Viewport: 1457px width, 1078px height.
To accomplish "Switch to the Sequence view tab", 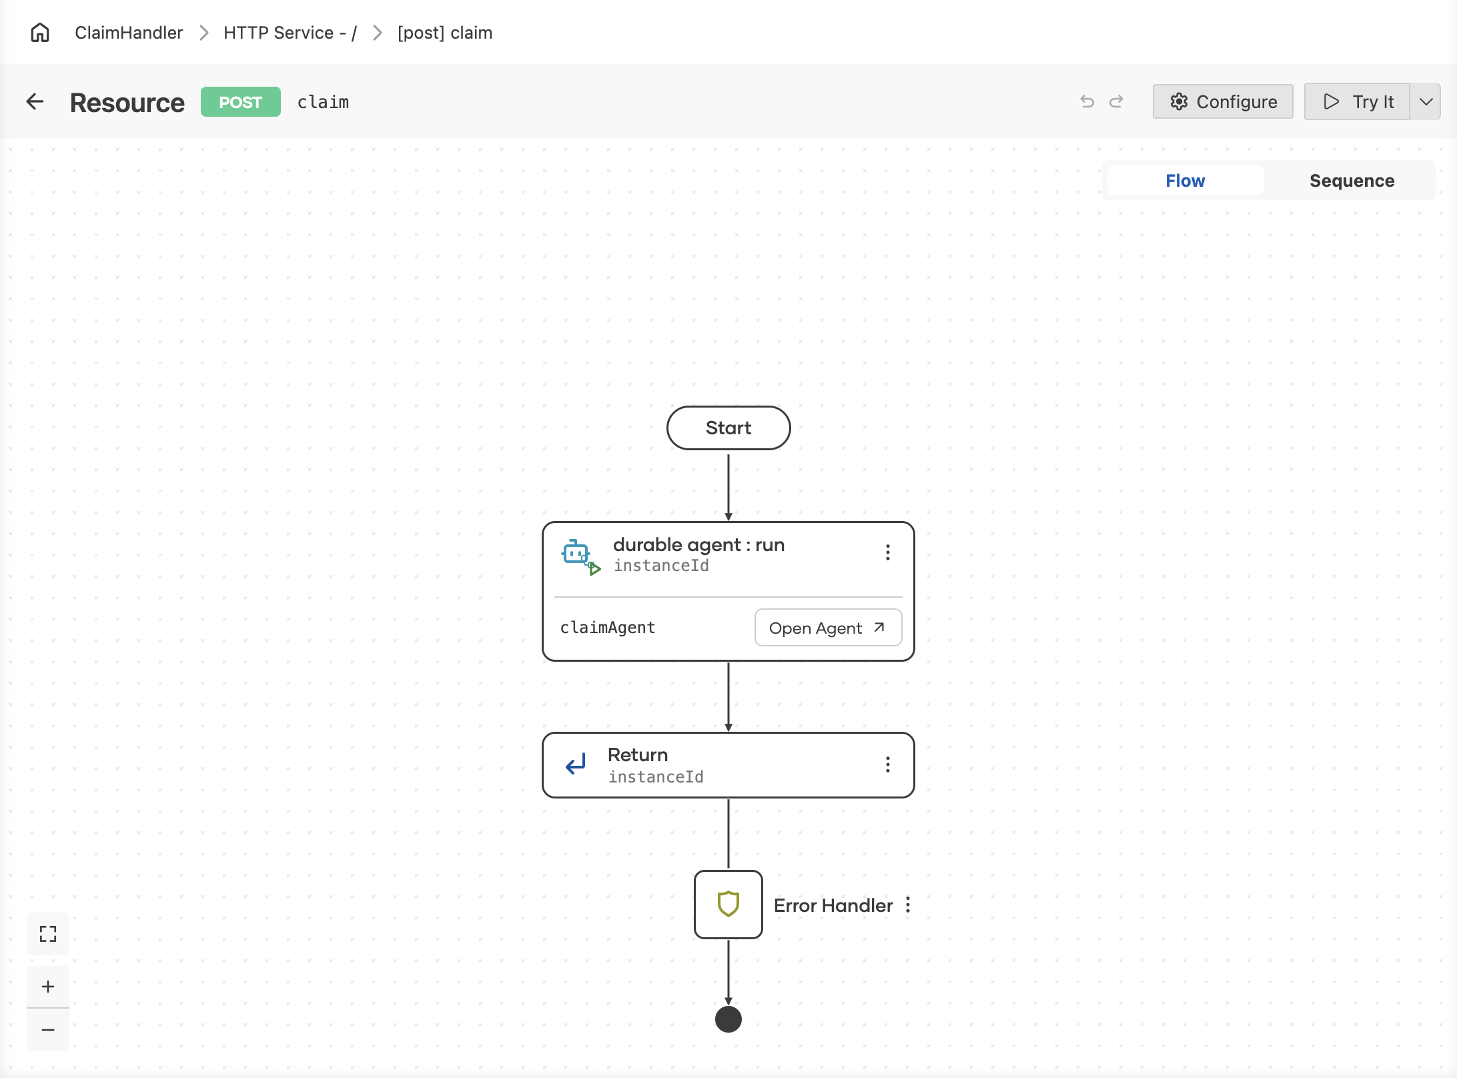I will pos(1352,181).
